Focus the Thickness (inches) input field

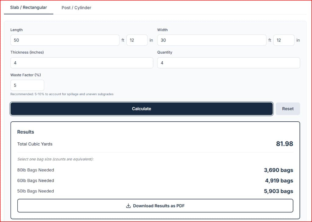coord(82,63)
